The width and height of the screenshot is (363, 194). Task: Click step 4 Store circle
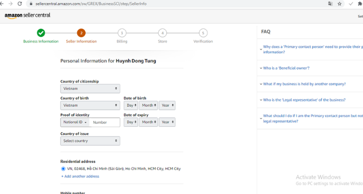[x=162, y=33]
